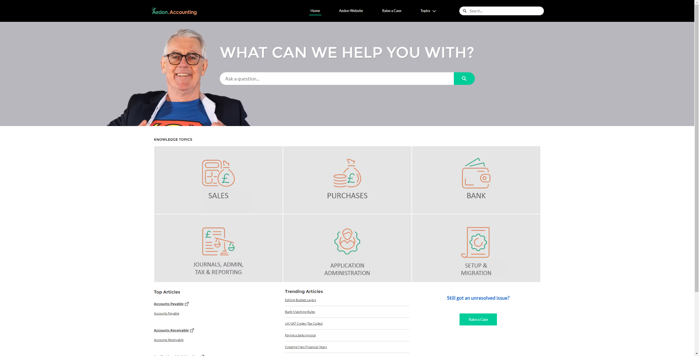Select Bank Matching Rules trending article
699x356 pixels.
(x=300, y=312)
